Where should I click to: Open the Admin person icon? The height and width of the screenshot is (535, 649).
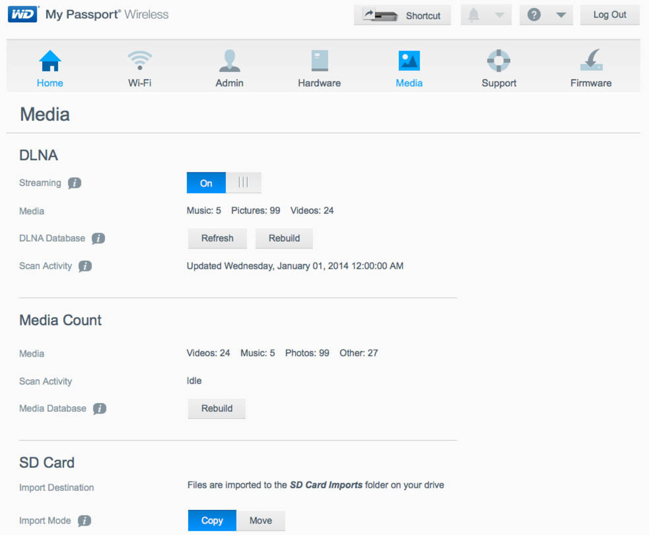coord(229,61)
